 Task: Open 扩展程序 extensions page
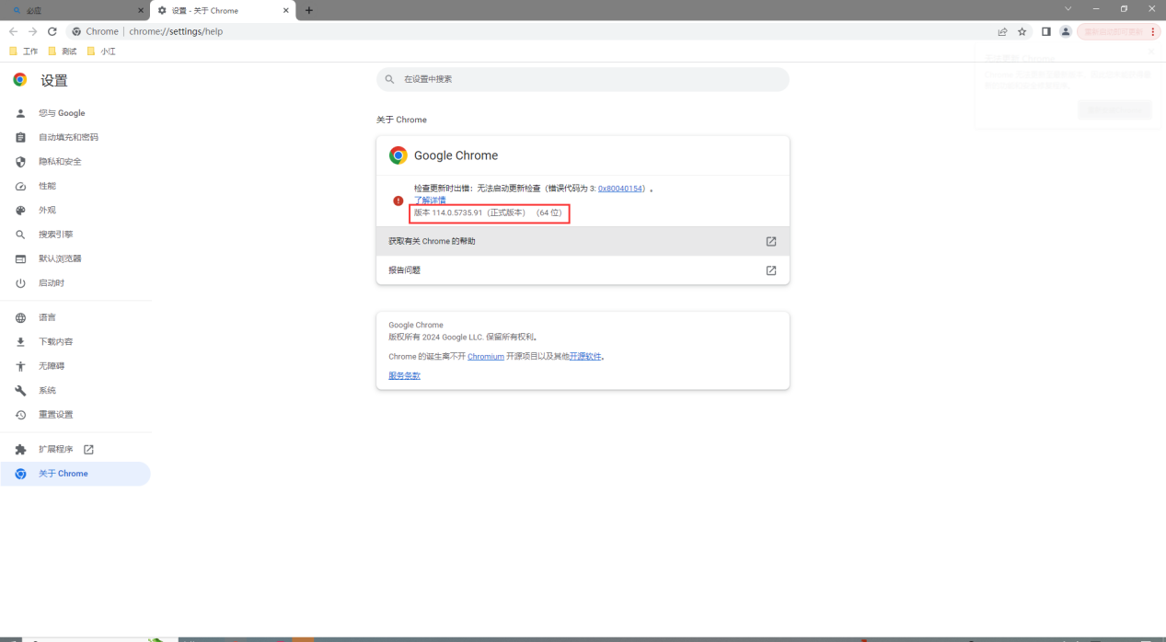point(55,450)
